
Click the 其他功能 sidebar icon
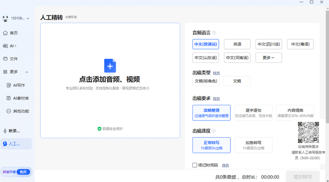[17, 111]
